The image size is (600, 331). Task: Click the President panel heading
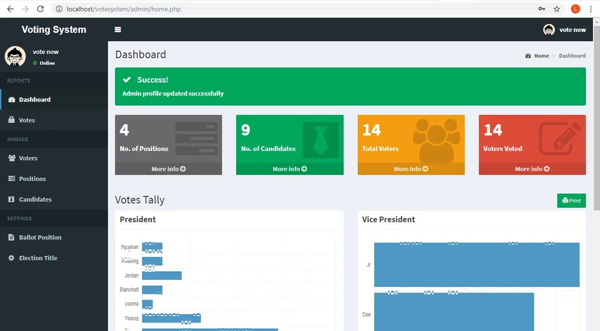click(138, 219)
